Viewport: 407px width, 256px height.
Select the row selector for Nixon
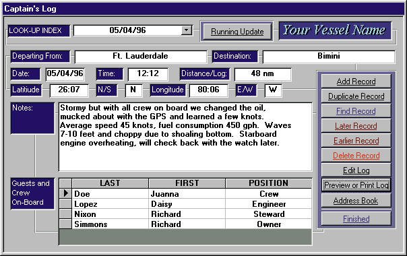coord(65,214)
